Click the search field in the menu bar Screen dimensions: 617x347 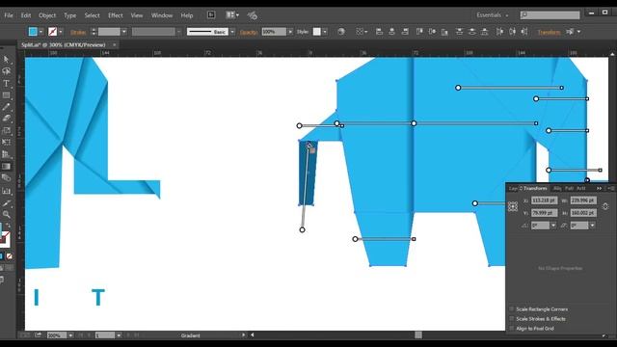pos(550,15)
